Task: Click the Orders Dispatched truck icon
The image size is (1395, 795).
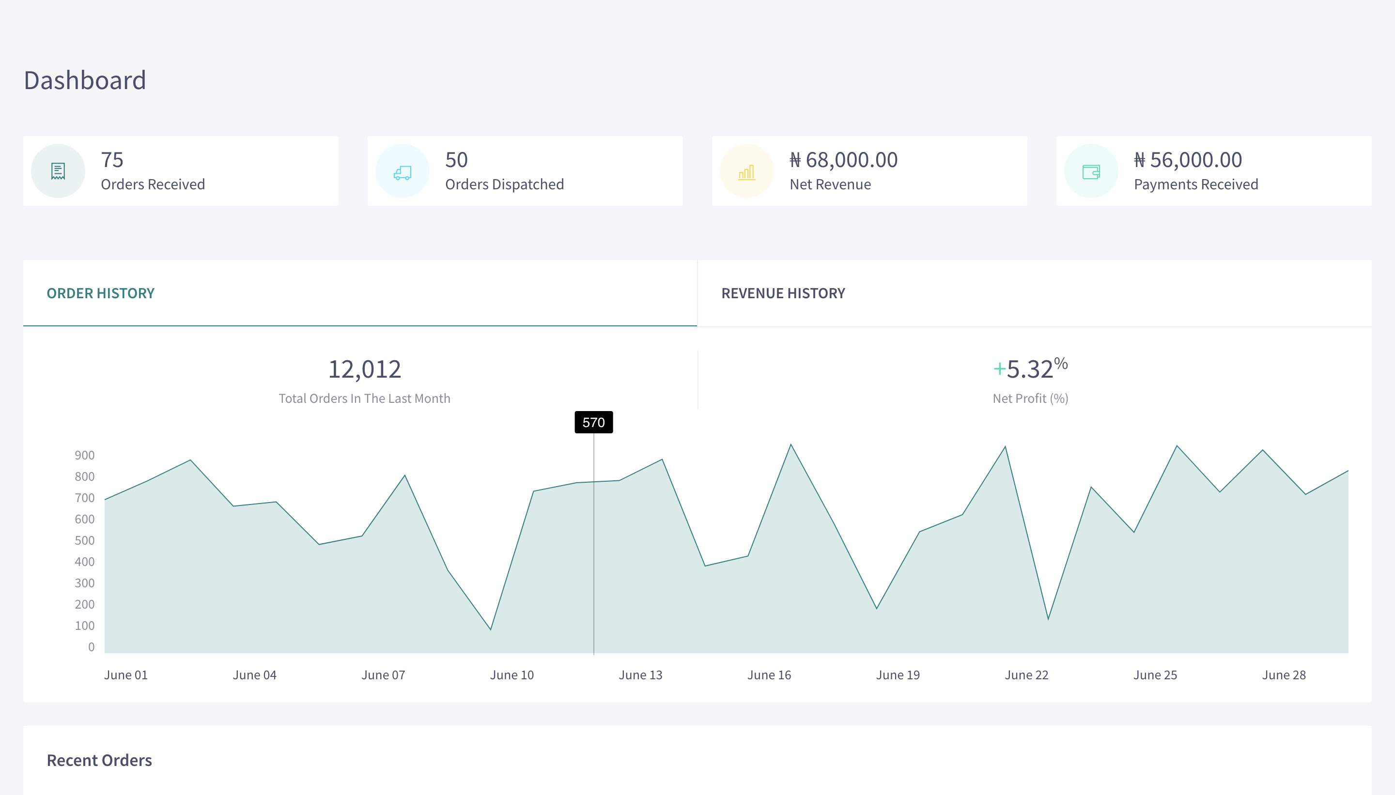Action: tap(402, 172)
